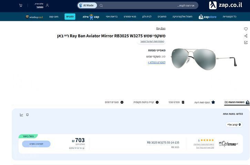250x165 pixels.
Task: Open the full specification link למפרט המלא
Action: [x=157, y=62]
